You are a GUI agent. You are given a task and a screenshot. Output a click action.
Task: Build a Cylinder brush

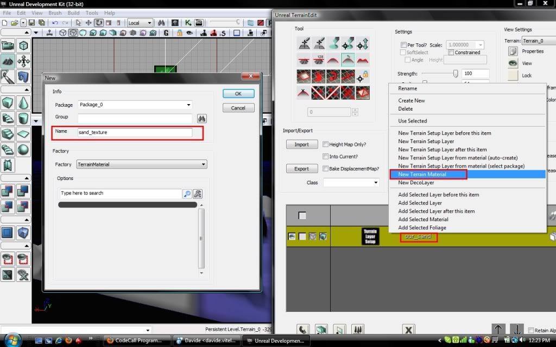coord(23,118)
